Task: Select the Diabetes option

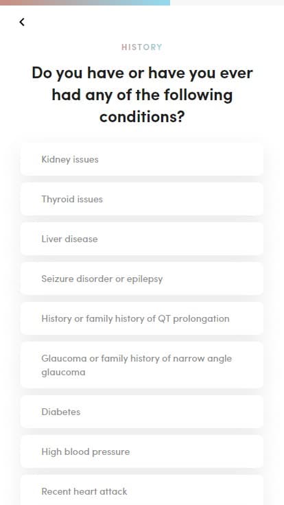Action: coord(142,412)
